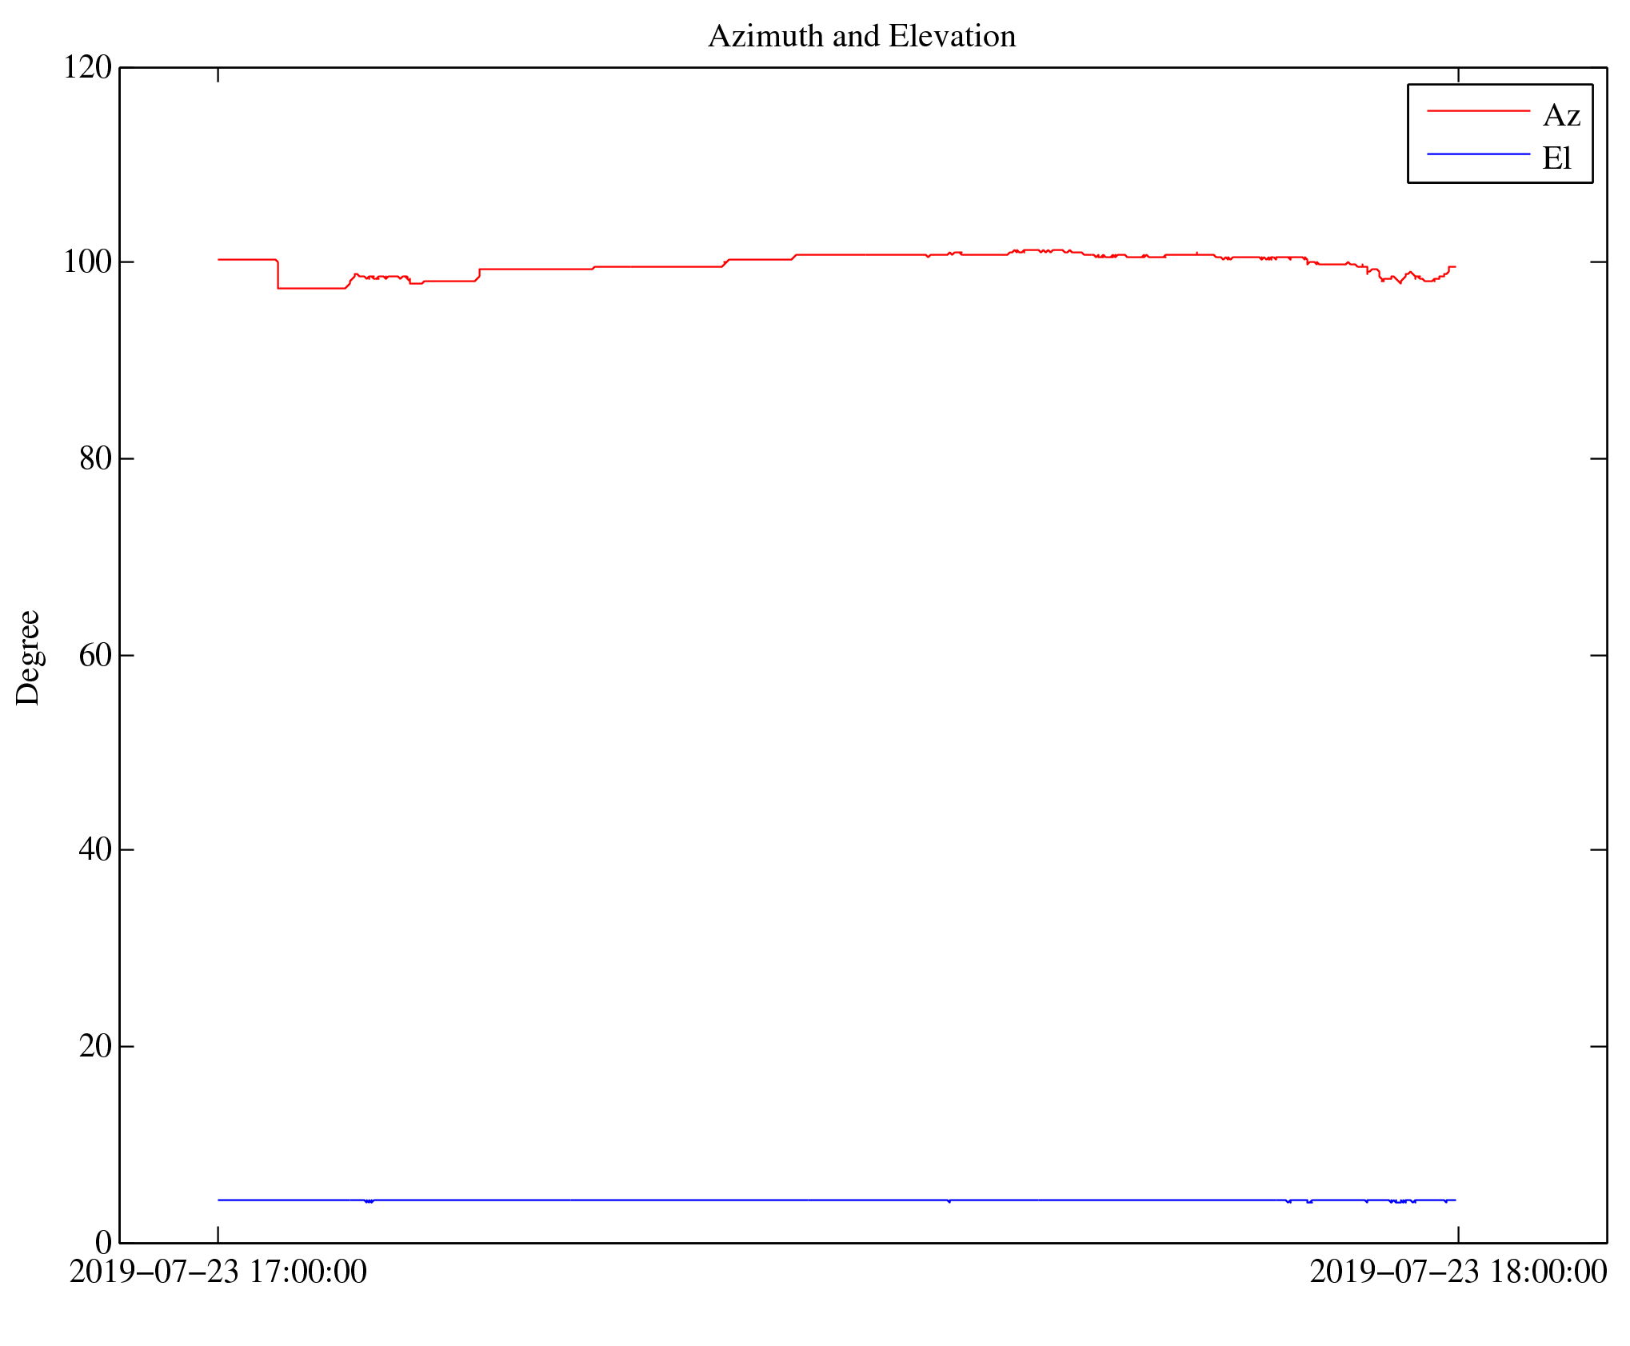Click the red Az legend line sample
Screen dimensions: 1630x1346
point(1477,110)
